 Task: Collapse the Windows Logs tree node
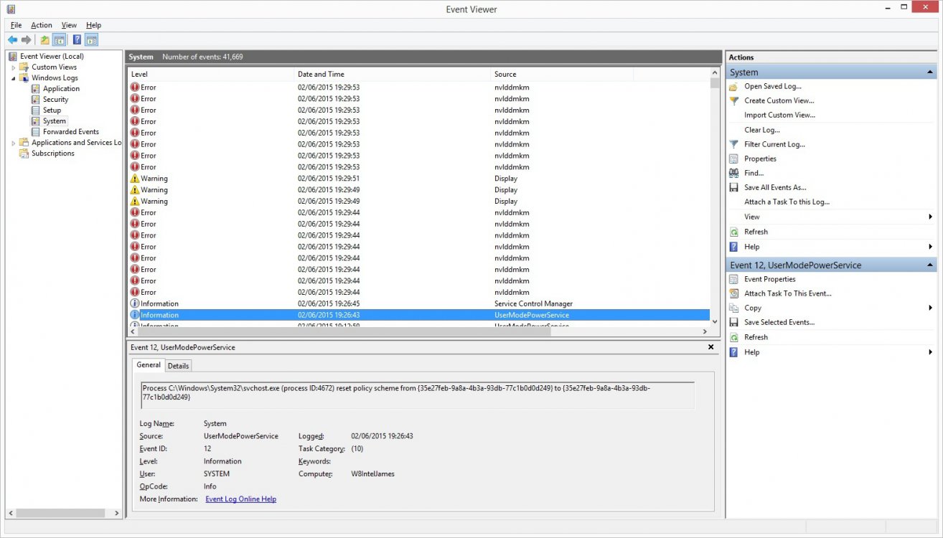tap(14, 77)
